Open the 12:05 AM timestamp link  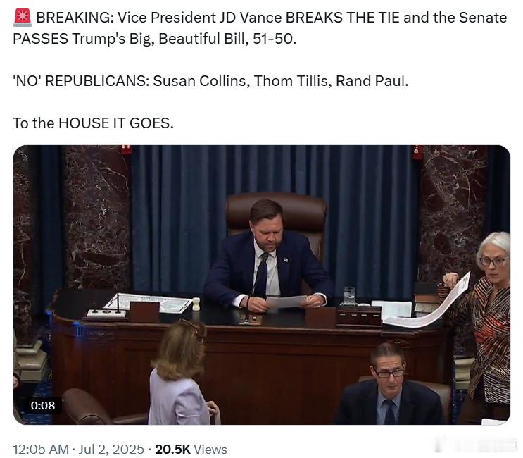[x=41, y=449]
